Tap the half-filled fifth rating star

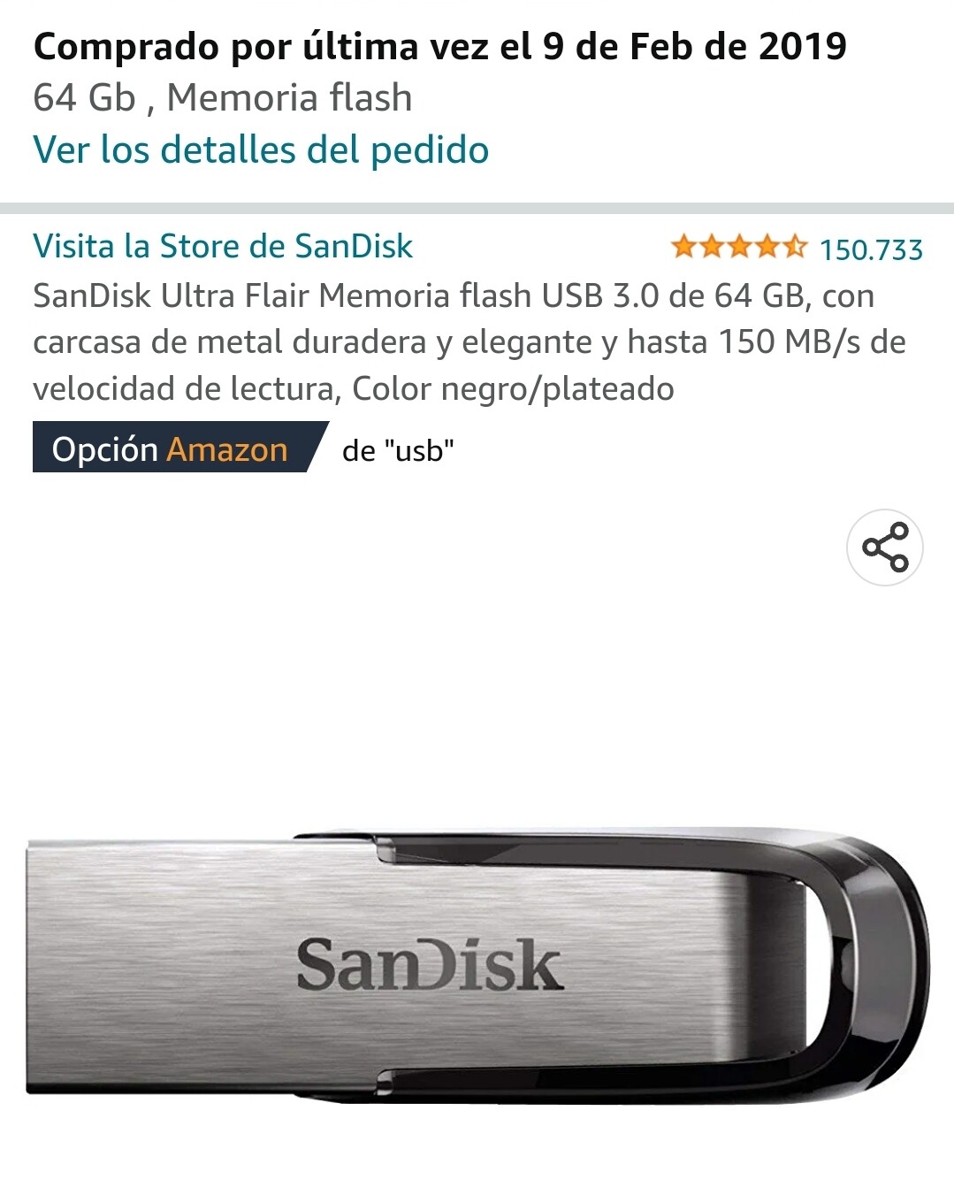(x=794, y=247)
